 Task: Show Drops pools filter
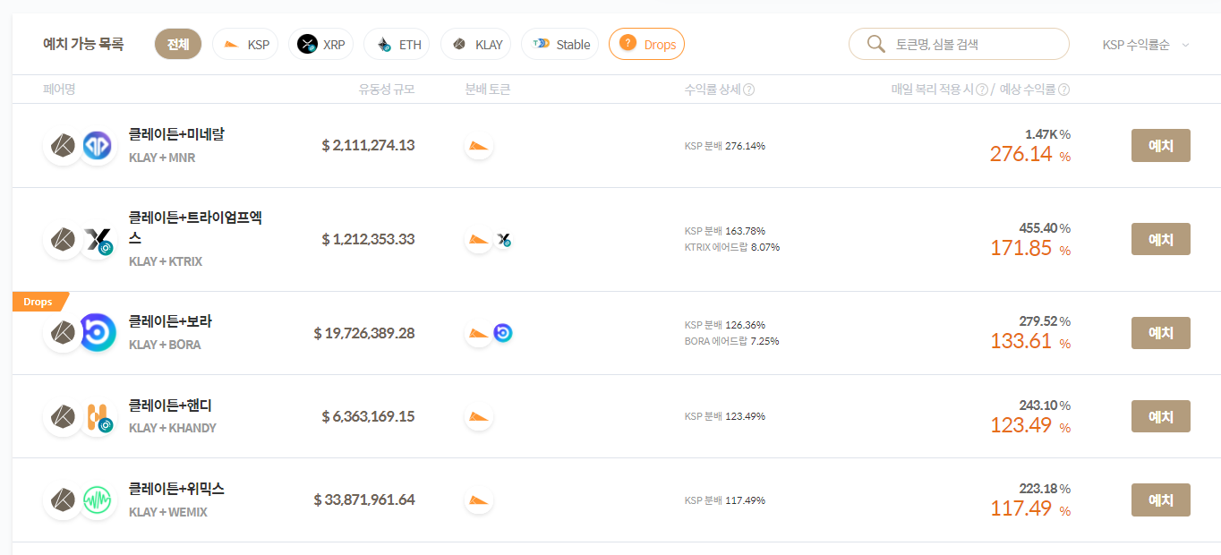tap(646, 44)
